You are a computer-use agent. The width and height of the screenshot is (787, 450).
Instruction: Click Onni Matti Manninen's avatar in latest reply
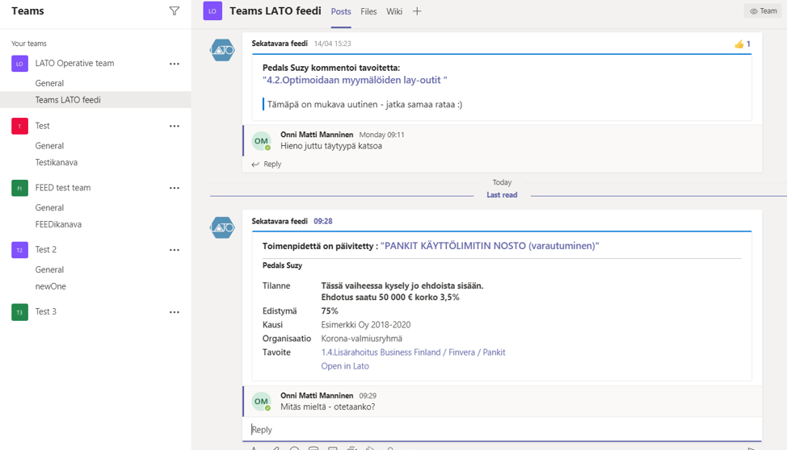[x=261, y=401]
